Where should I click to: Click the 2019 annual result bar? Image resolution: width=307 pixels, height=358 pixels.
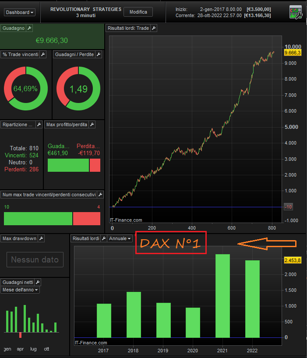coord(163,320)
